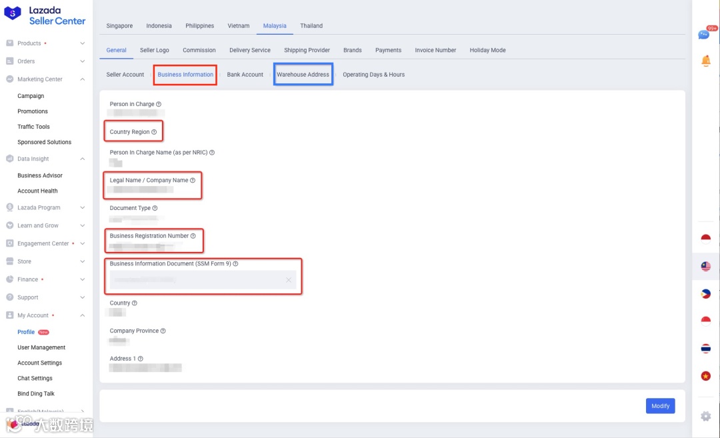Click the Finance sidebar icon
The width and height of the screenshot is (720, 438).
[x=9, y=279]
